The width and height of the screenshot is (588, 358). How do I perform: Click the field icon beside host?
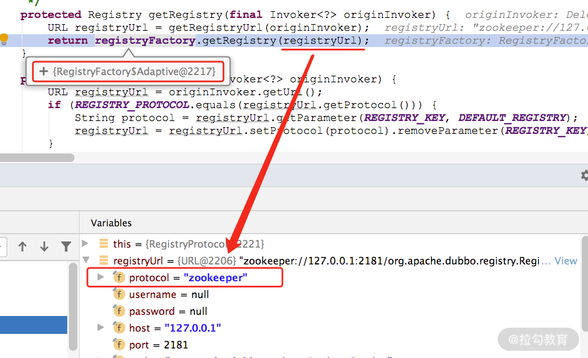pos(118,328)
